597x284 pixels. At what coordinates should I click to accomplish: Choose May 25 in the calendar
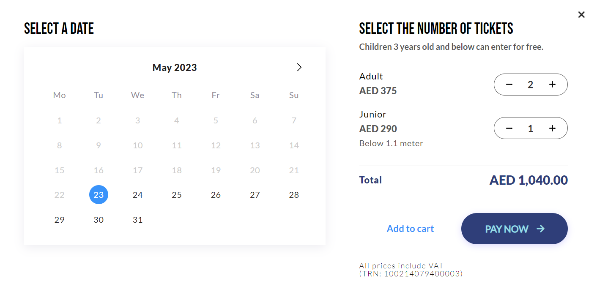177,195
